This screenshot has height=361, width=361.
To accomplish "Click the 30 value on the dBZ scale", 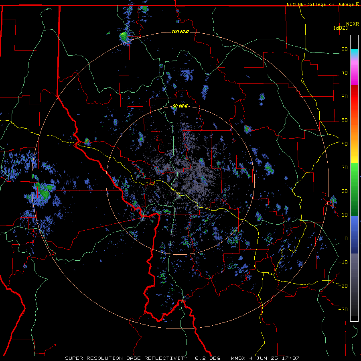I will [345, 167].
